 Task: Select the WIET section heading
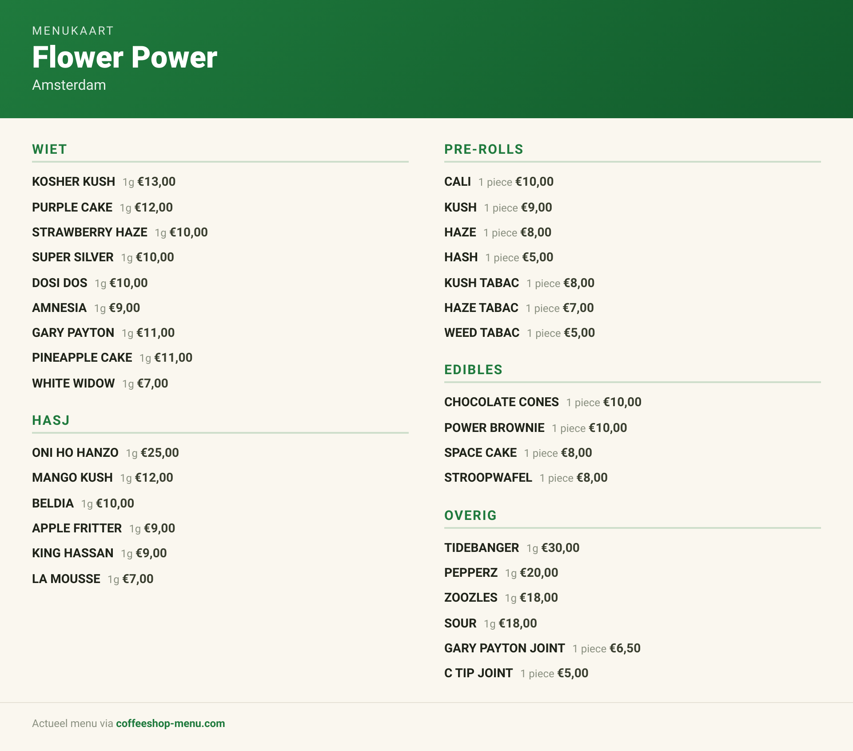coord(49,149)
